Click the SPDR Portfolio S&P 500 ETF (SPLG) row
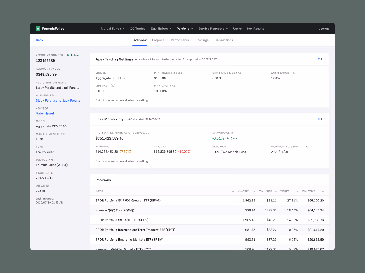 tap(210, 220)
